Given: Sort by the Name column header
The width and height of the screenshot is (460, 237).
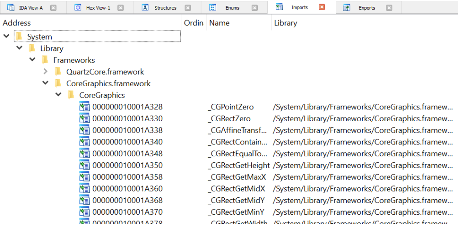Looking at the screenshot, I should point(239,23).
